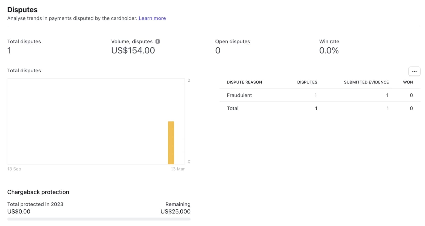Click the Chargeback protection heading
Viewport: 425px width, 226px height.
(38, 192)
